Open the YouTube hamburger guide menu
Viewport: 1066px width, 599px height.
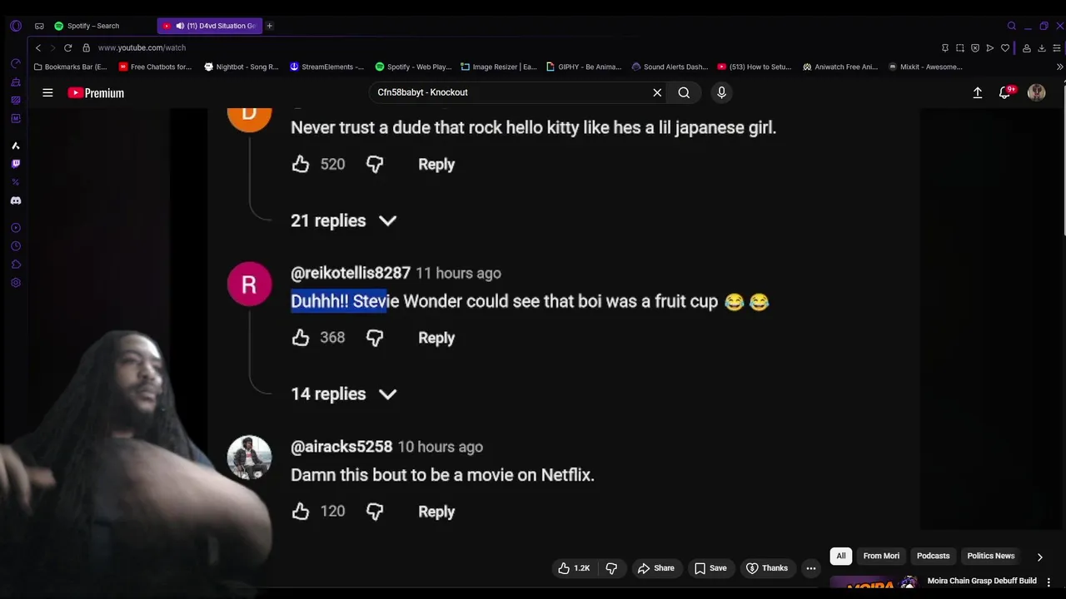pyautogui.click(x=47, y=93)
